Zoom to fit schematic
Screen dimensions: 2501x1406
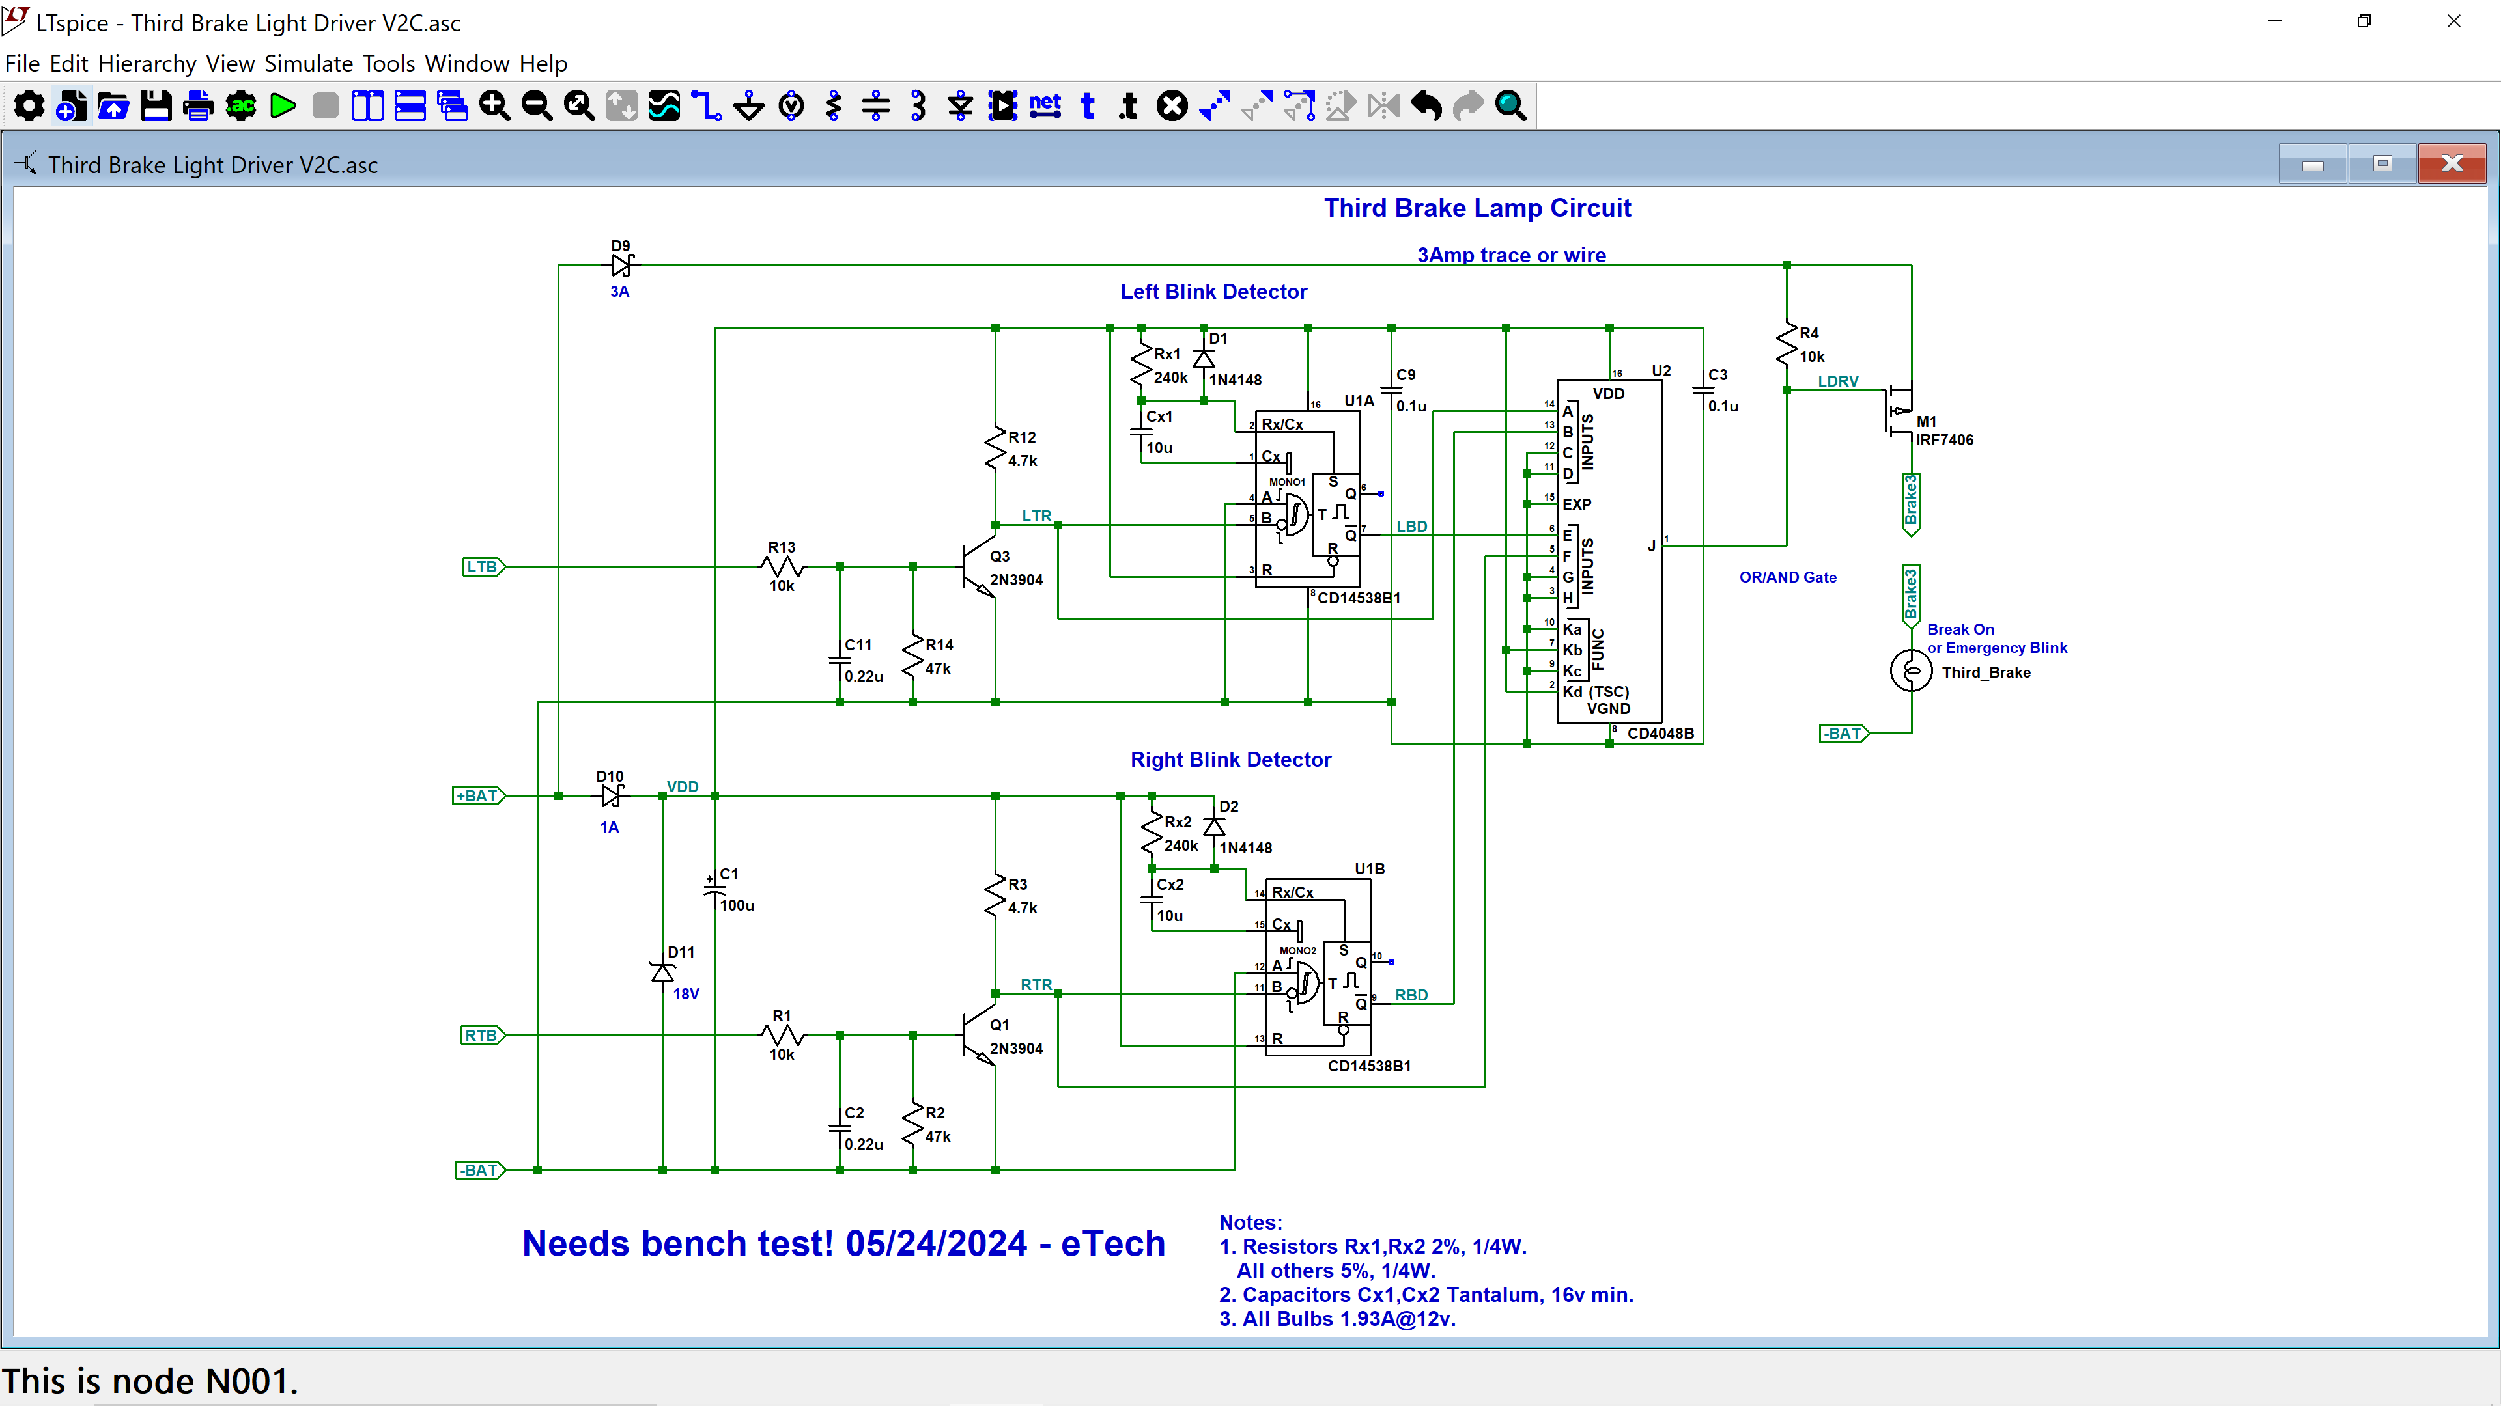click(580, 105)
